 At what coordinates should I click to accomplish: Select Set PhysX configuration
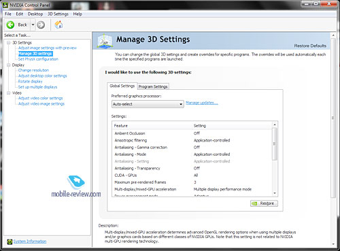click(38, 59)
